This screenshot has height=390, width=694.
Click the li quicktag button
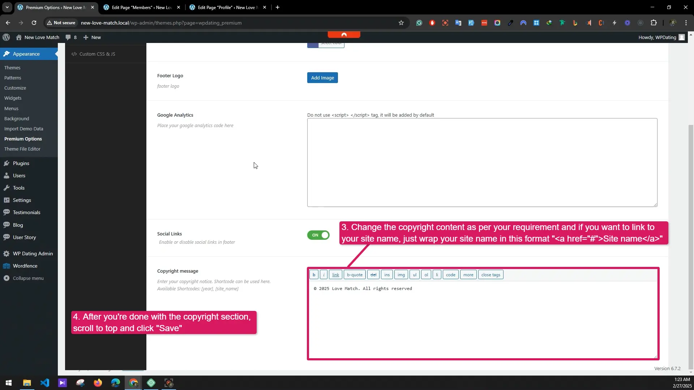437,275
